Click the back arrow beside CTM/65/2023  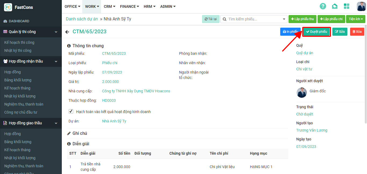point(67,32)
